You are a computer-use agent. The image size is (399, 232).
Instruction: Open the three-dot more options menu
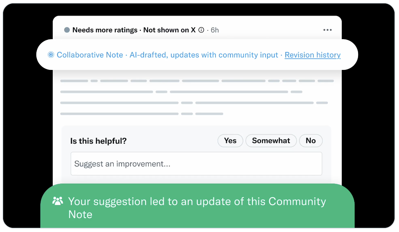[327, 30]
